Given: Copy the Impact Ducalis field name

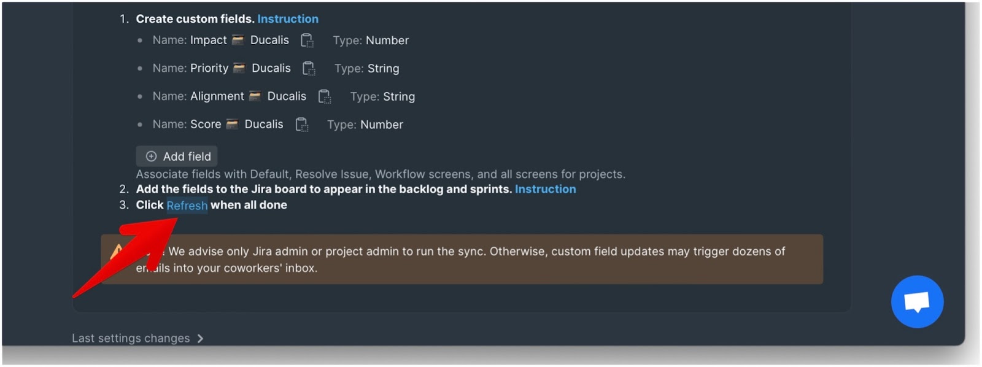Looking at the screenshot, I should click(307, 41).
